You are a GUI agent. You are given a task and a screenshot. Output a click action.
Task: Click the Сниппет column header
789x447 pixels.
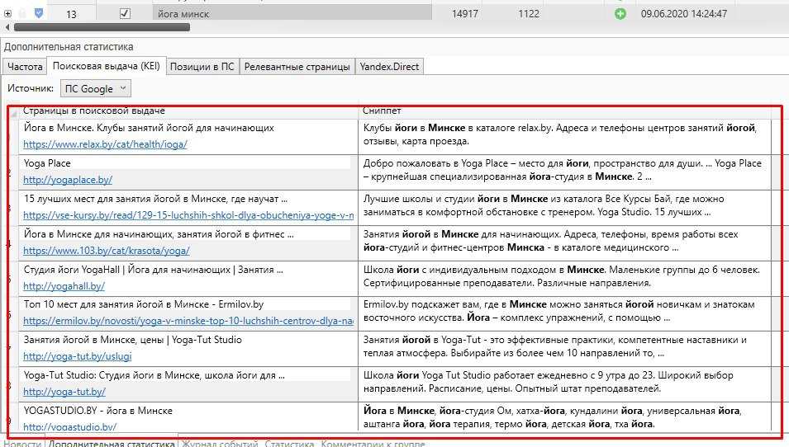point(566,111)
